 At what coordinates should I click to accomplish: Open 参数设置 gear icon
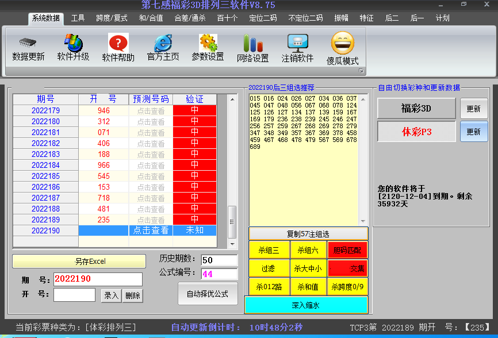(208, 43)
